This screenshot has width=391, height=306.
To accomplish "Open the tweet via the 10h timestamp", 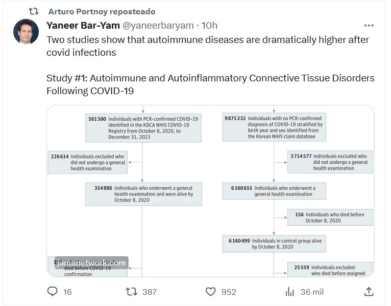I will (x=209, y=26).
